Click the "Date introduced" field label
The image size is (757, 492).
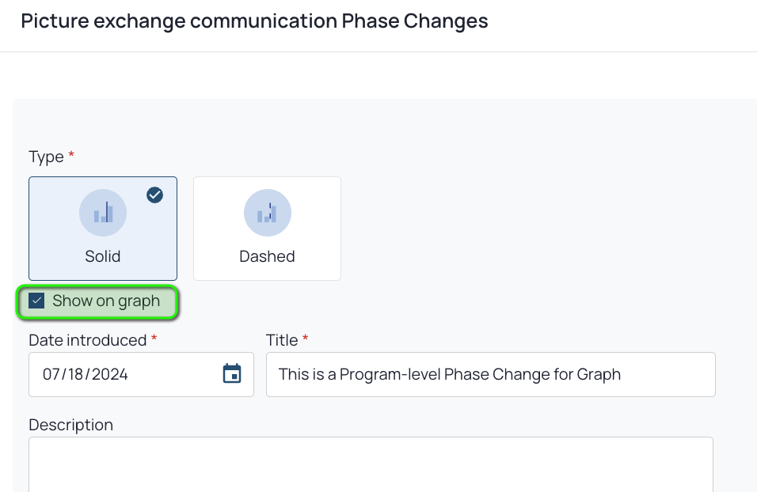(x=87, y=340)
